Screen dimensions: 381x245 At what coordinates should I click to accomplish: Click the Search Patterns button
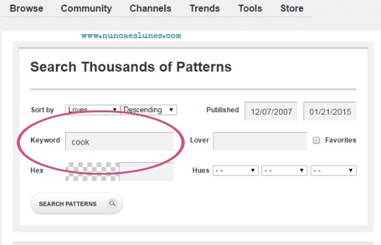coord(77,204)
